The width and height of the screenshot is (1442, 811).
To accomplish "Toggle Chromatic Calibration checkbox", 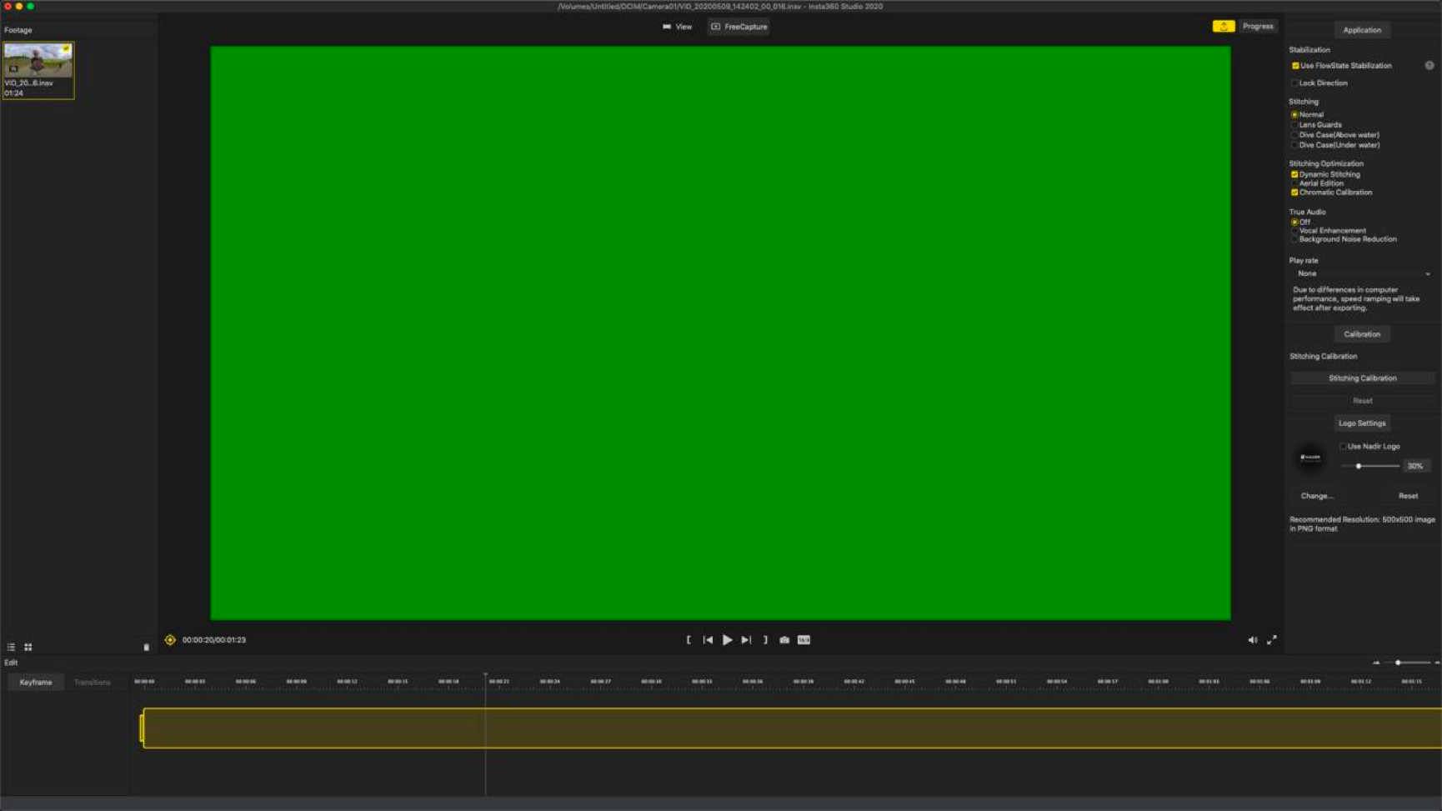I will pyautogui.click(x=1294, y=193).
